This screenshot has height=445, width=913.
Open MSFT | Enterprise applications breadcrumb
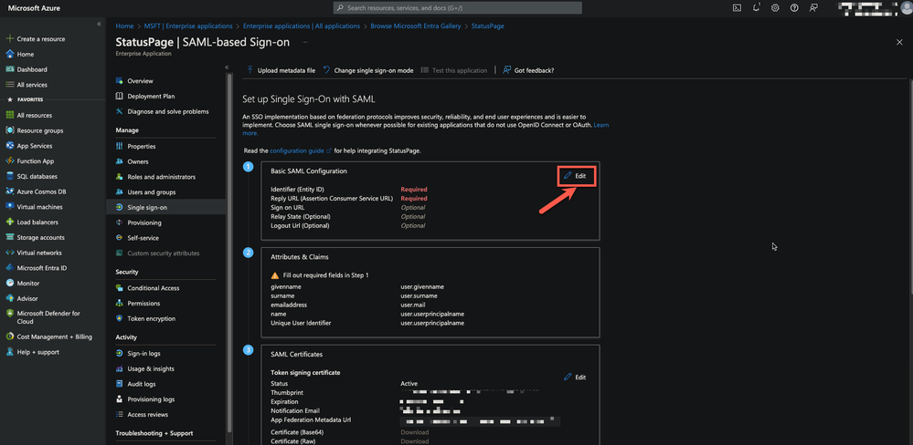187,26
